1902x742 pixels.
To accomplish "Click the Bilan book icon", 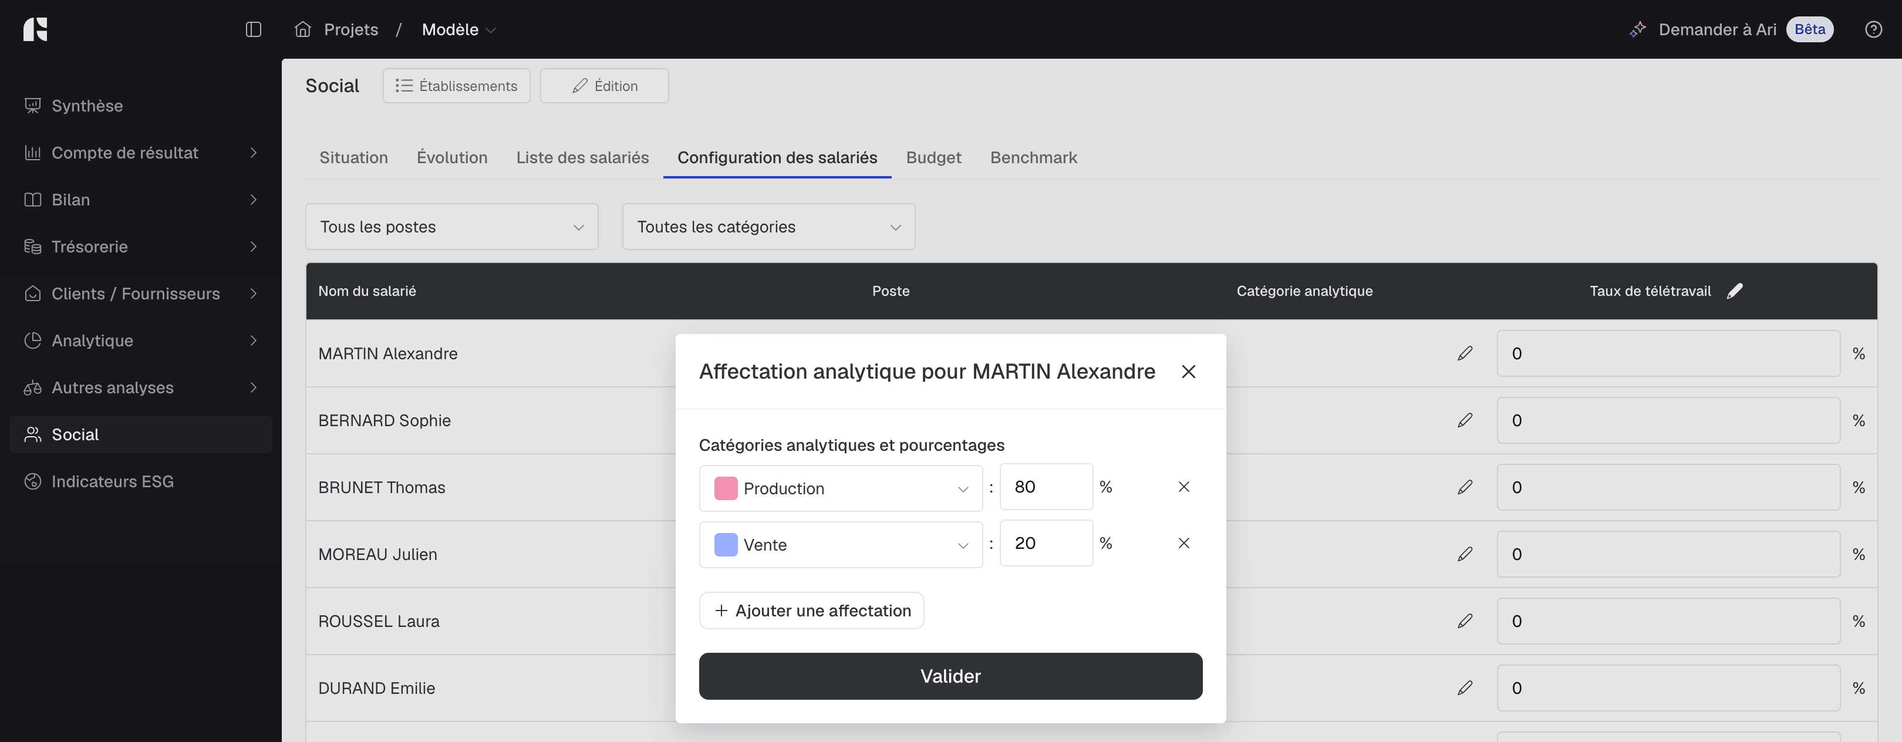I will point(32,200).
